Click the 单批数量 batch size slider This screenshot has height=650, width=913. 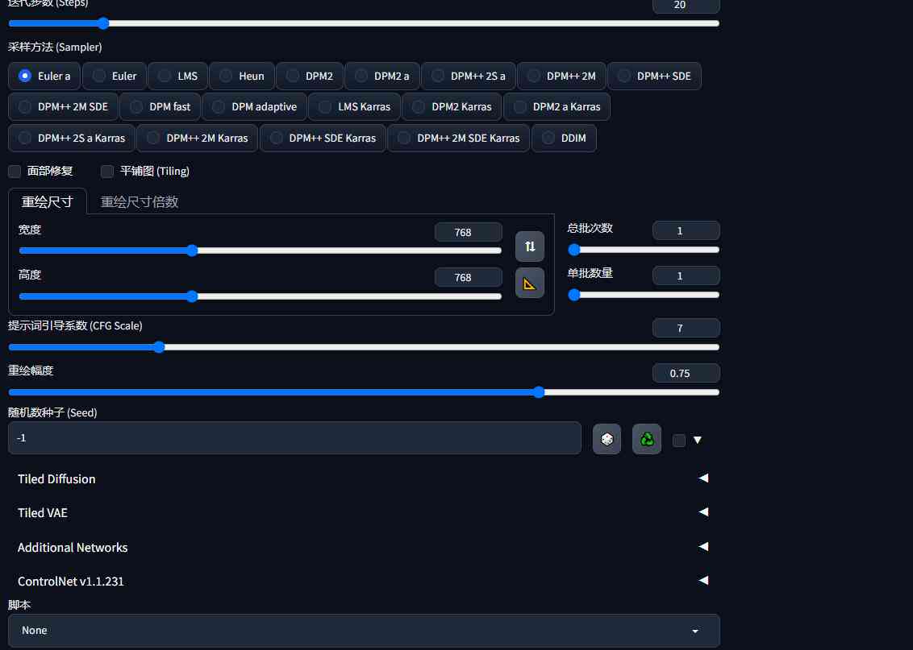pos(644,295)
